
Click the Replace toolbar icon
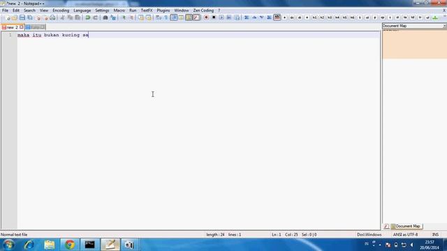113,17
